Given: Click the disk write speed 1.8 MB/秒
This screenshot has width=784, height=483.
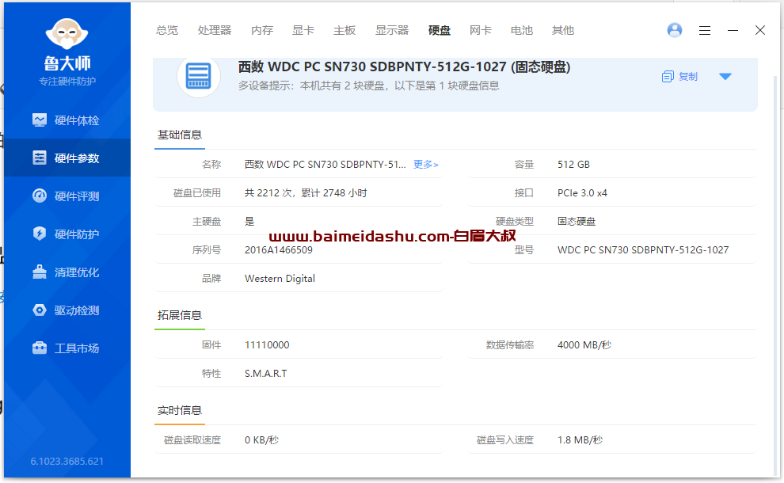Looking at the screenshot, I should tap(580, 440).
